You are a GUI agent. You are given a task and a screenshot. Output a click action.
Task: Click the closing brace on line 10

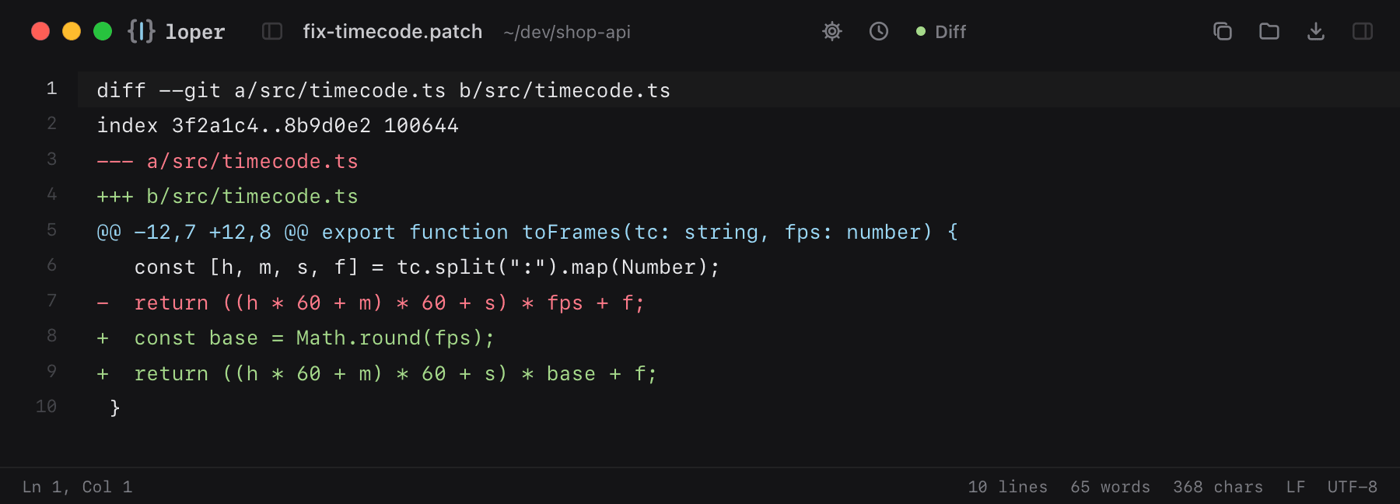coord(115,408)
